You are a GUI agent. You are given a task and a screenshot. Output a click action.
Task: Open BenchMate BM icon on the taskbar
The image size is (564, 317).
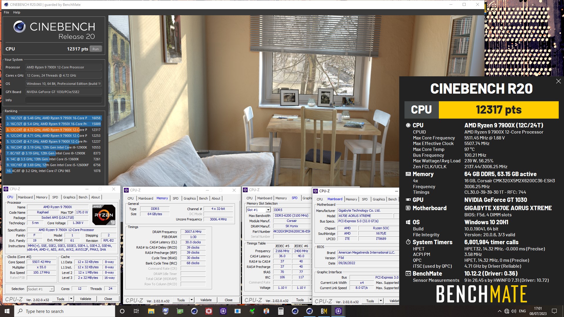(324, 311)
